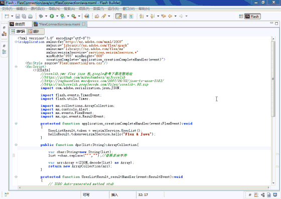Image resolution: width=281 pixels, height=199 pixels.
Task: Select the Flash perspective button
Action: pos(252,16)
